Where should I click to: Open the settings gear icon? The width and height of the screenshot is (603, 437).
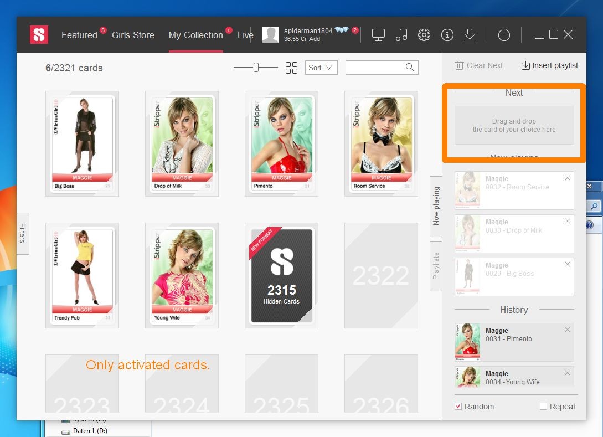tap(424, 35)
